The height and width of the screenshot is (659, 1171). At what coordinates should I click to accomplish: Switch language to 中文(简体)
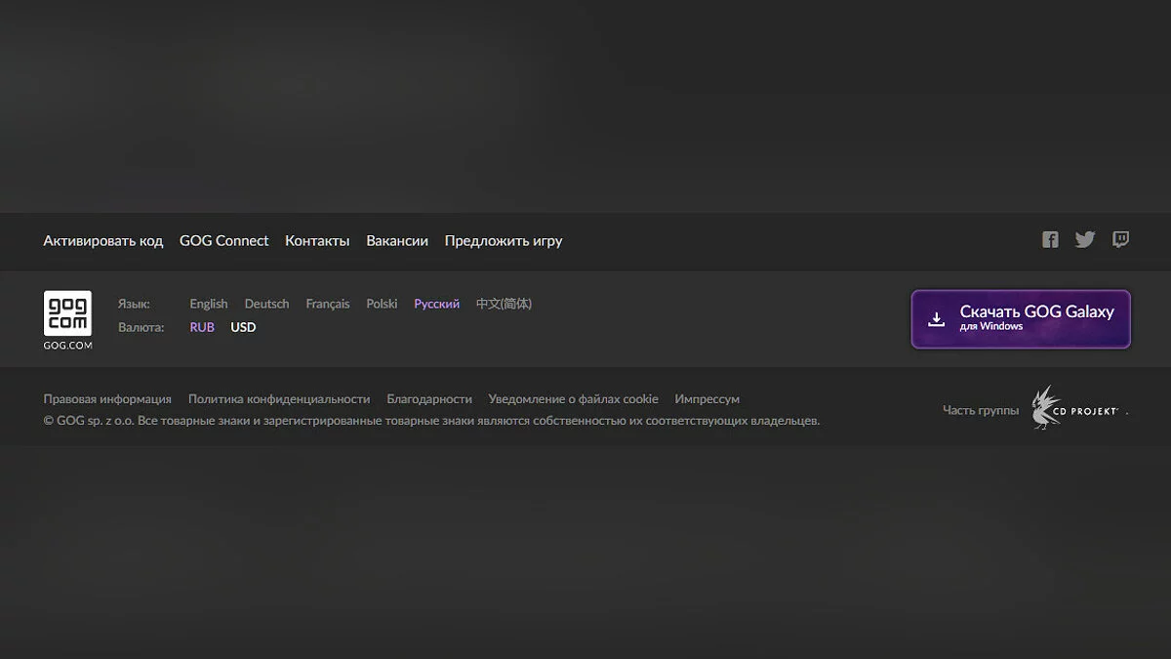[x=504, y=304]
